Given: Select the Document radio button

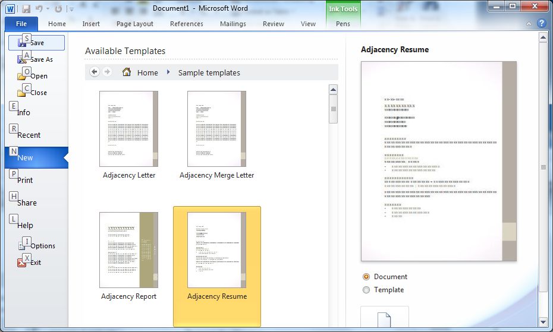Looking at the screenshot, I should pyautogui.click(x=366, y=277).
